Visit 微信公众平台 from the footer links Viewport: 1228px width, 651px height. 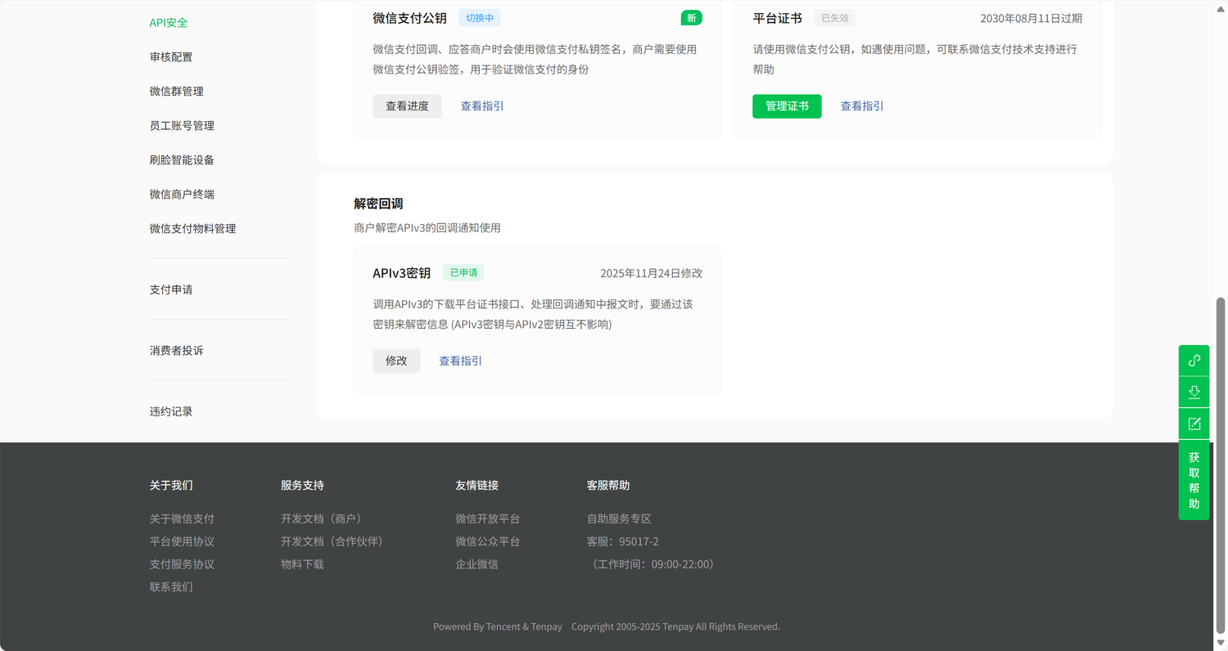point(487,542)
